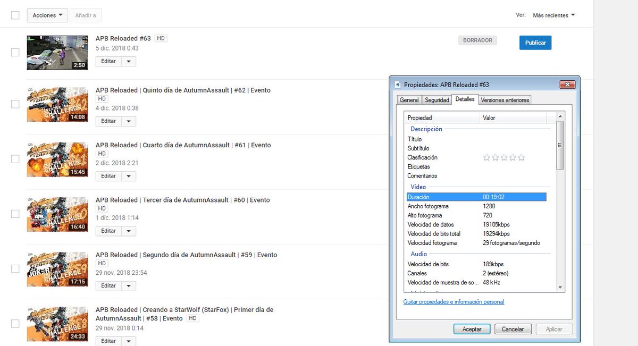Click HD badge beside #58 Evento title
Viewport: 638px width, 346px height.
[193, 318]
